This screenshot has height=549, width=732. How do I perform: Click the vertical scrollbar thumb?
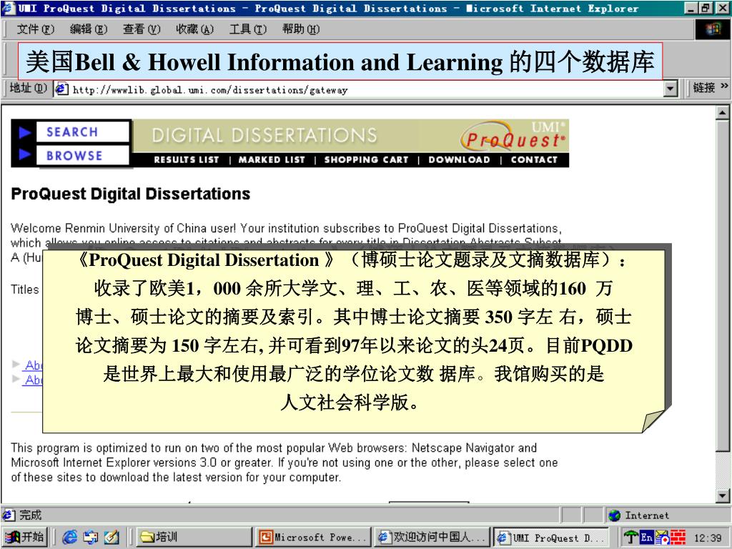point(722,285)
